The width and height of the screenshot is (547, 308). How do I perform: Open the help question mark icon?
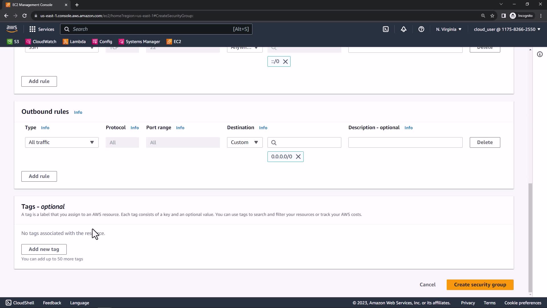coord(421,29)
